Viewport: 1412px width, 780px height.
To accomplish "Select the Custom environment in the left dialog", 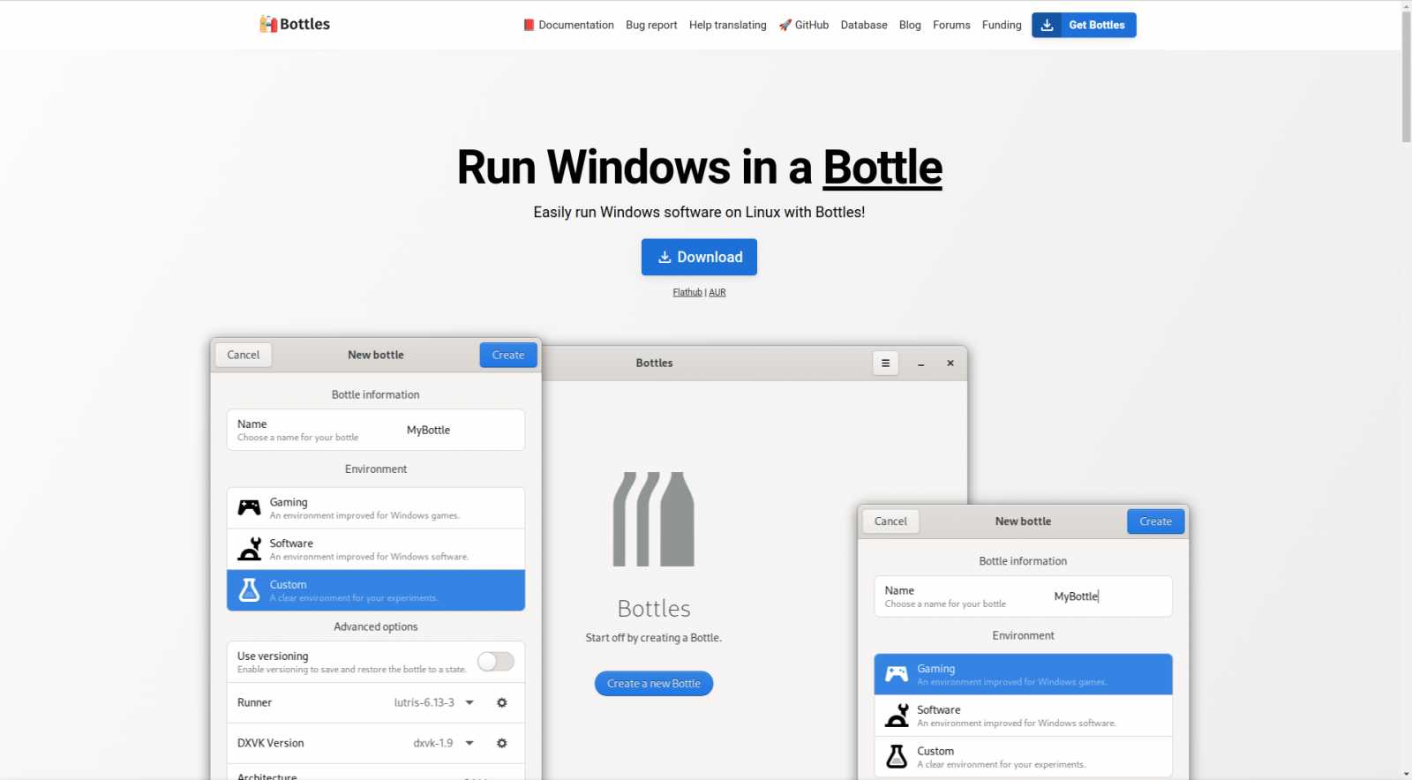I will tap(376, 590).
